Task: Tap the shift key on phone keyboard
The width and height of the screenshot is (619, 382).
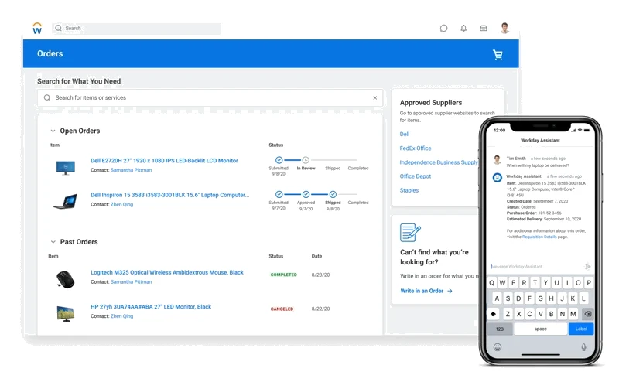Action: tap(494, 314)
